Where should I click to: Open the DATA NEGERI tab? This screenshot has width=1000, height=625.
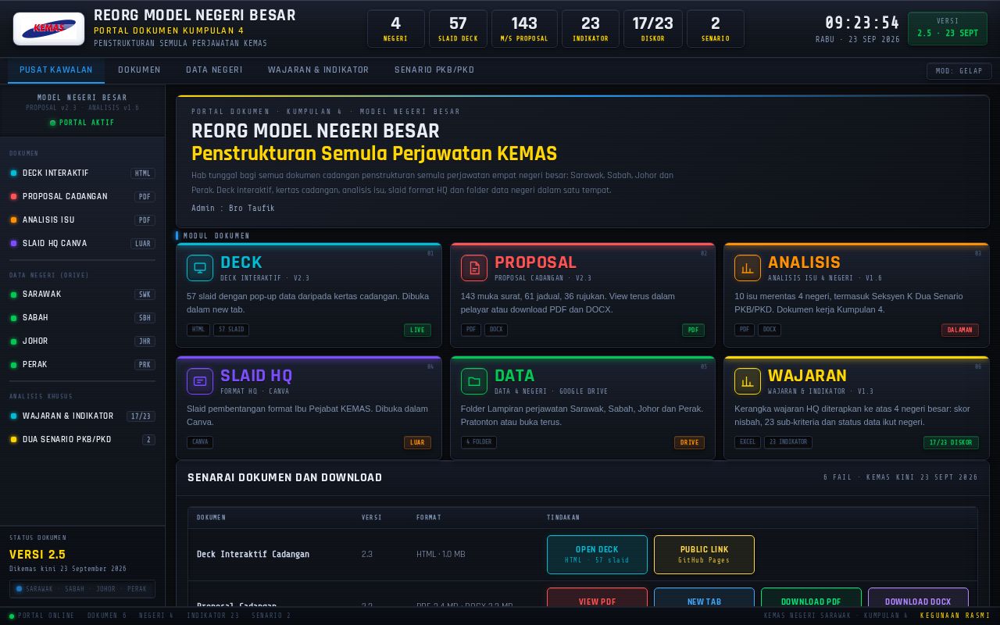click(214, 70)
